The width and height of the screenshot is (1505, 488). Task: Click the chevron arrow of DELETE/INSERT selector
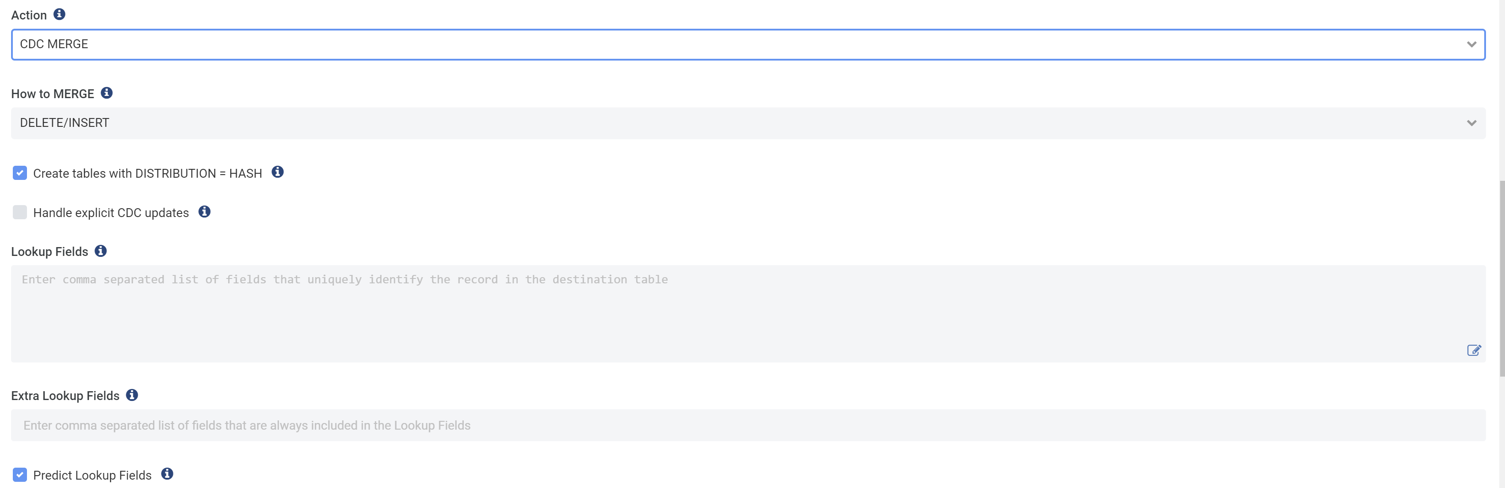1471,123
